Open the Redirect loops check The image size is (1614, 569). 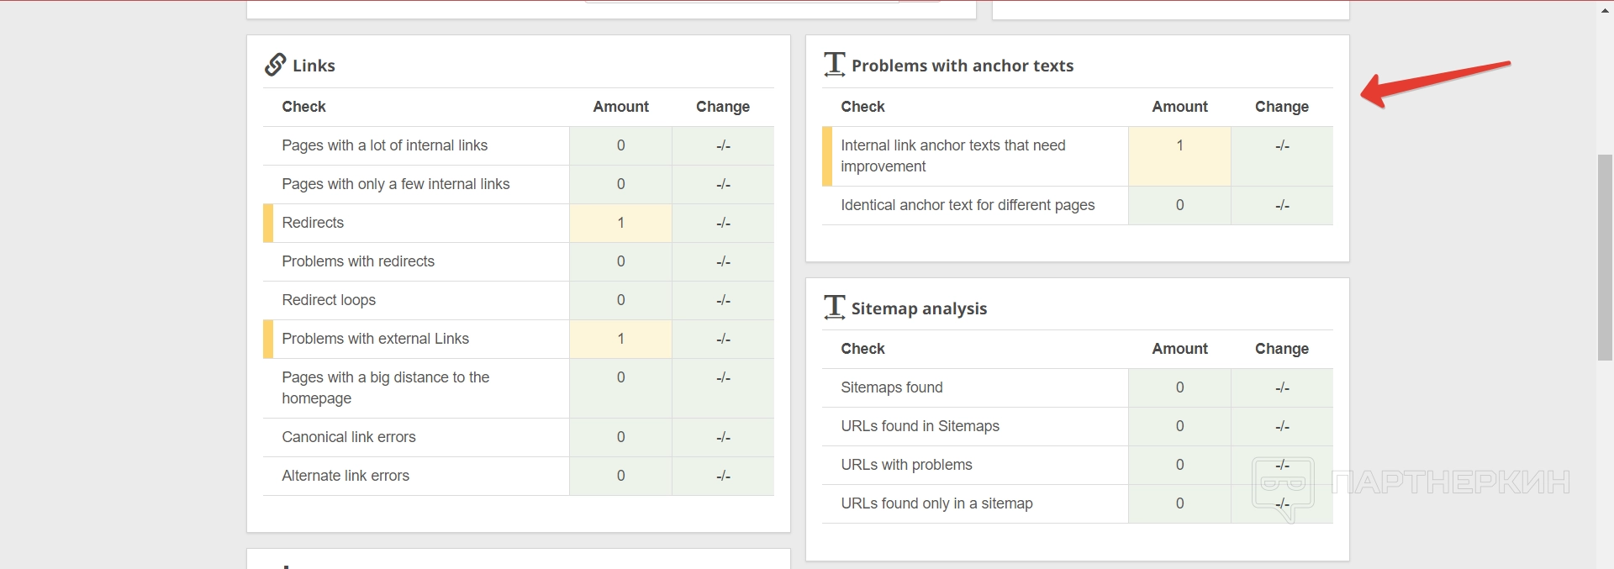click(329, 300)
